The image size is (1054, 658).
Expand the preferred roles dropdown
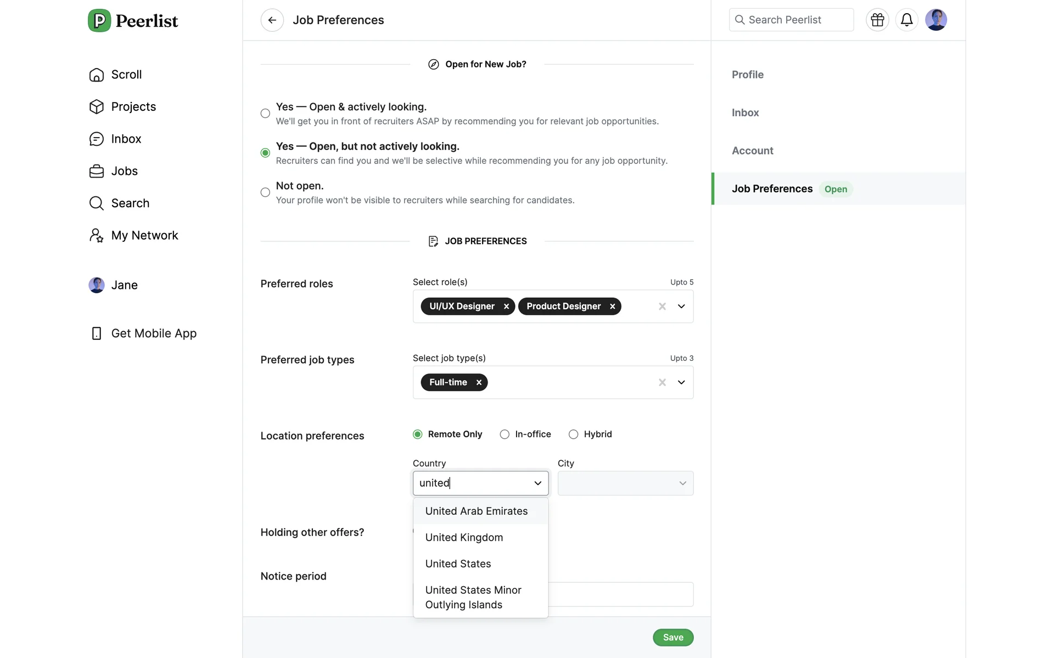click(x=681, y=307)
